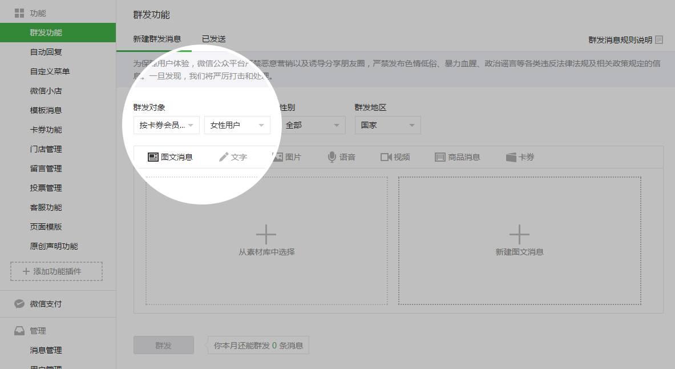Viewport: 675px width, 369px height.
Task: Choose the 文字 pencil icon tab
Action: point(224,157)
